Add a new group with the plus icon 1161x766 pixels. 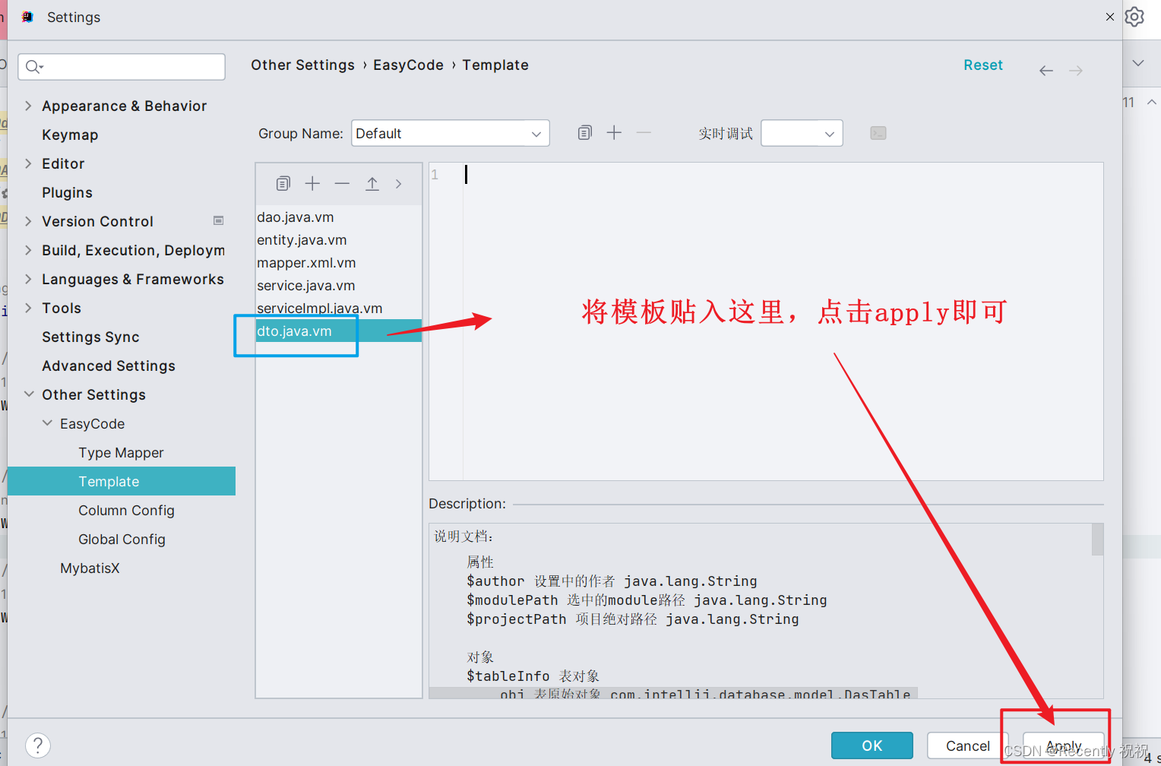pos(614,132)
